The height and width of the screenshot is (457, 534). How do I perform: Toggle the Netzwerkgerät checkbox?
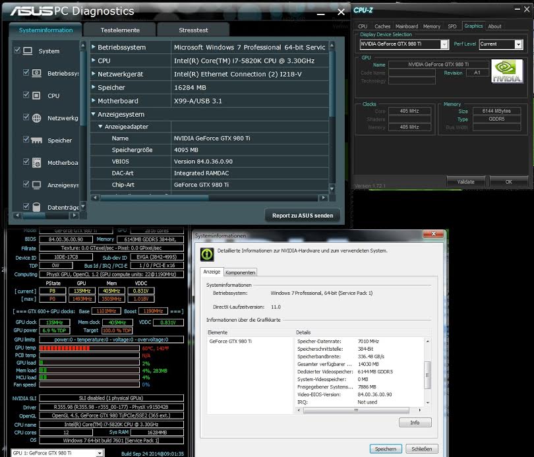tap(26, 117)
